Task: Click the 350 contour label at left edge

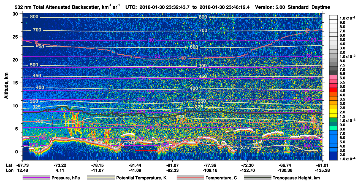Action: point(34,101)
